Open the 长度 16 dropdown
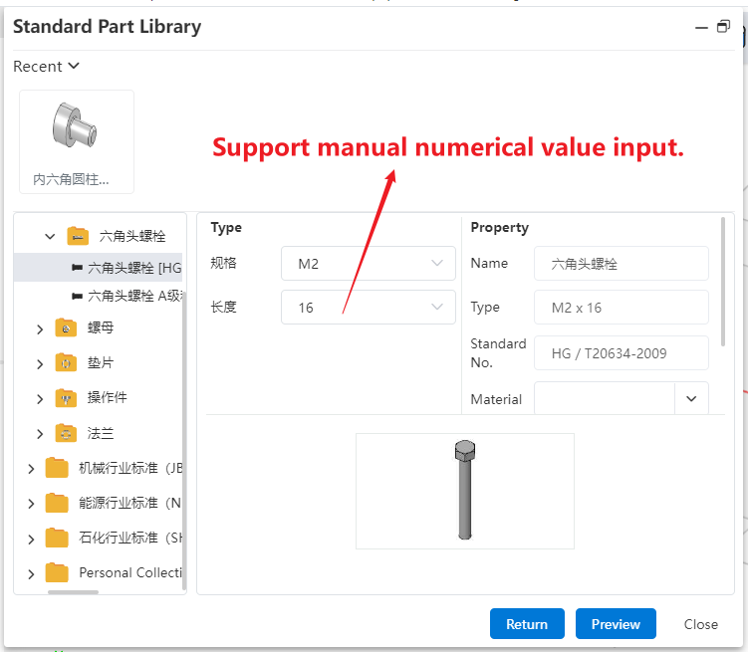The width and height of the screenshot is (748, 652). (368, 308)
